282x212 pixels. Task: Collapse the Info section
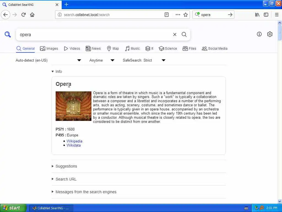click(x=57, y=71)
